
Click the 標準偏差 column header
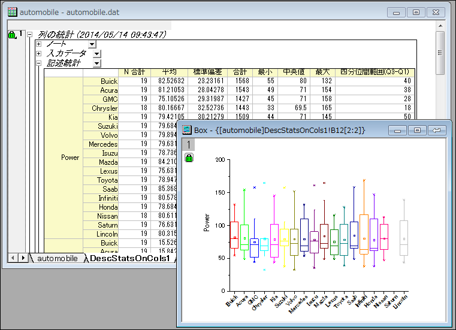[208, 72]
